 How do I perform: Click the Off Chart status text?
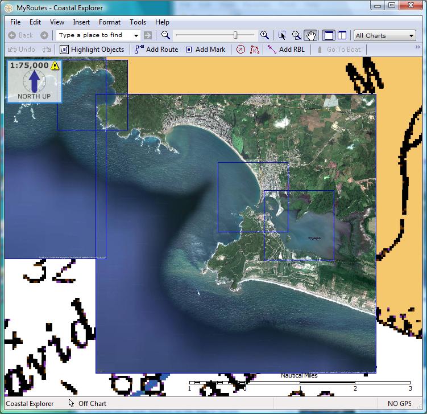pos(92,403)
